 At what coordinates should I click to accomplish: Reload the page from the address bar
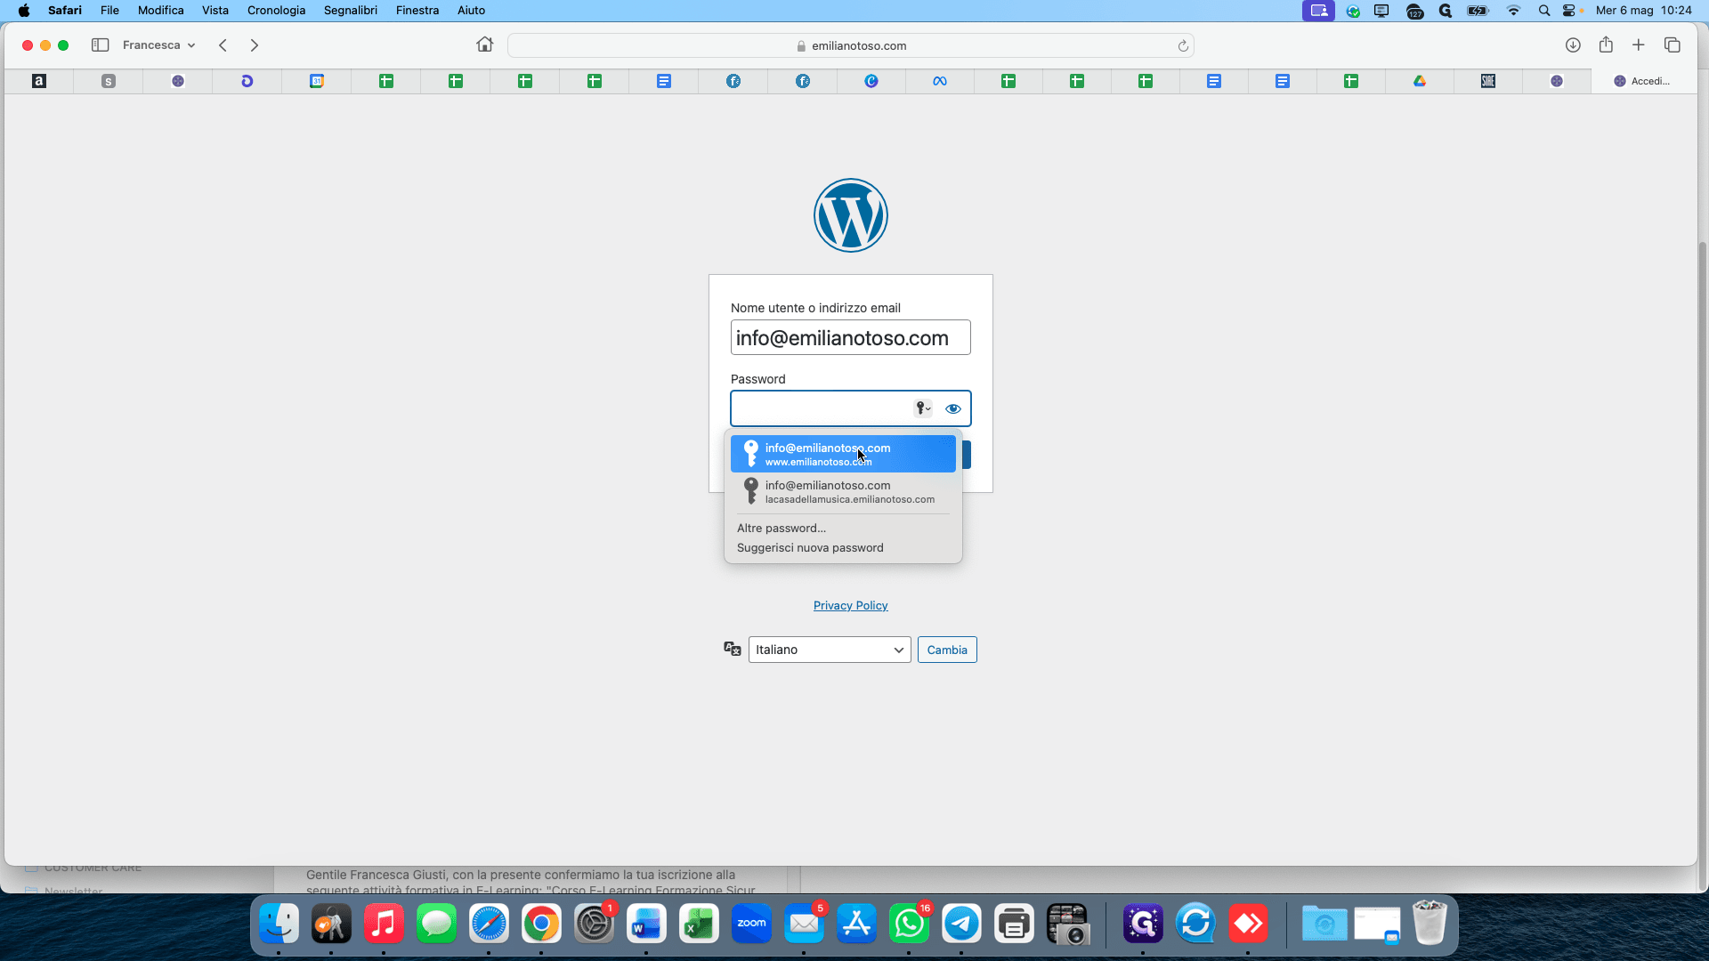click(x=1183, y=46)
